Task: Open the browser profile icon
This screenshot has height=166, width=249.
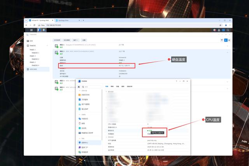Action: click(x=226, y=25)
